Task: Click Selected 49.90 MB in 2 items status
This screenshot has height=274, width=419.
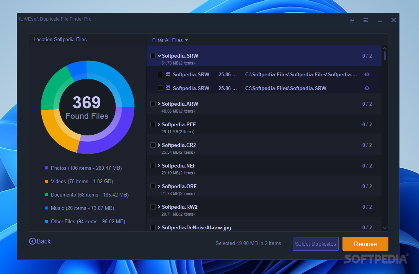Action: pyautogui.click(x=248, y=243)
